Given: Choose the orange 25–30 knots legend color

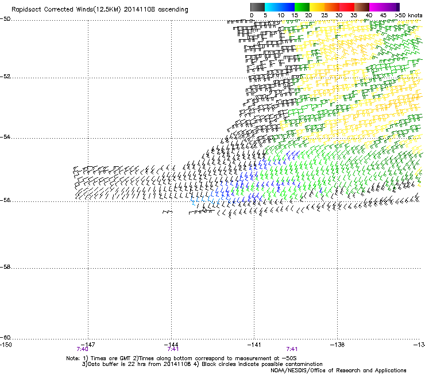Looking at the screenshot, I should [332, 7].
